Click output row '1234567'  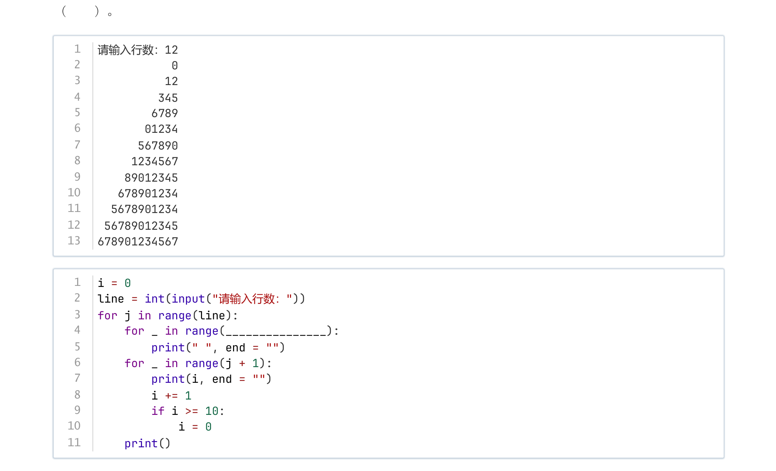(155, 161)
